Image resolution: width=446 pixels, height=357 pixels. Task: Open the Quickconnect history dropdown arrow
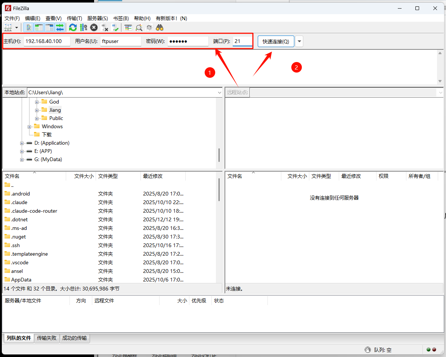point(299,41)
